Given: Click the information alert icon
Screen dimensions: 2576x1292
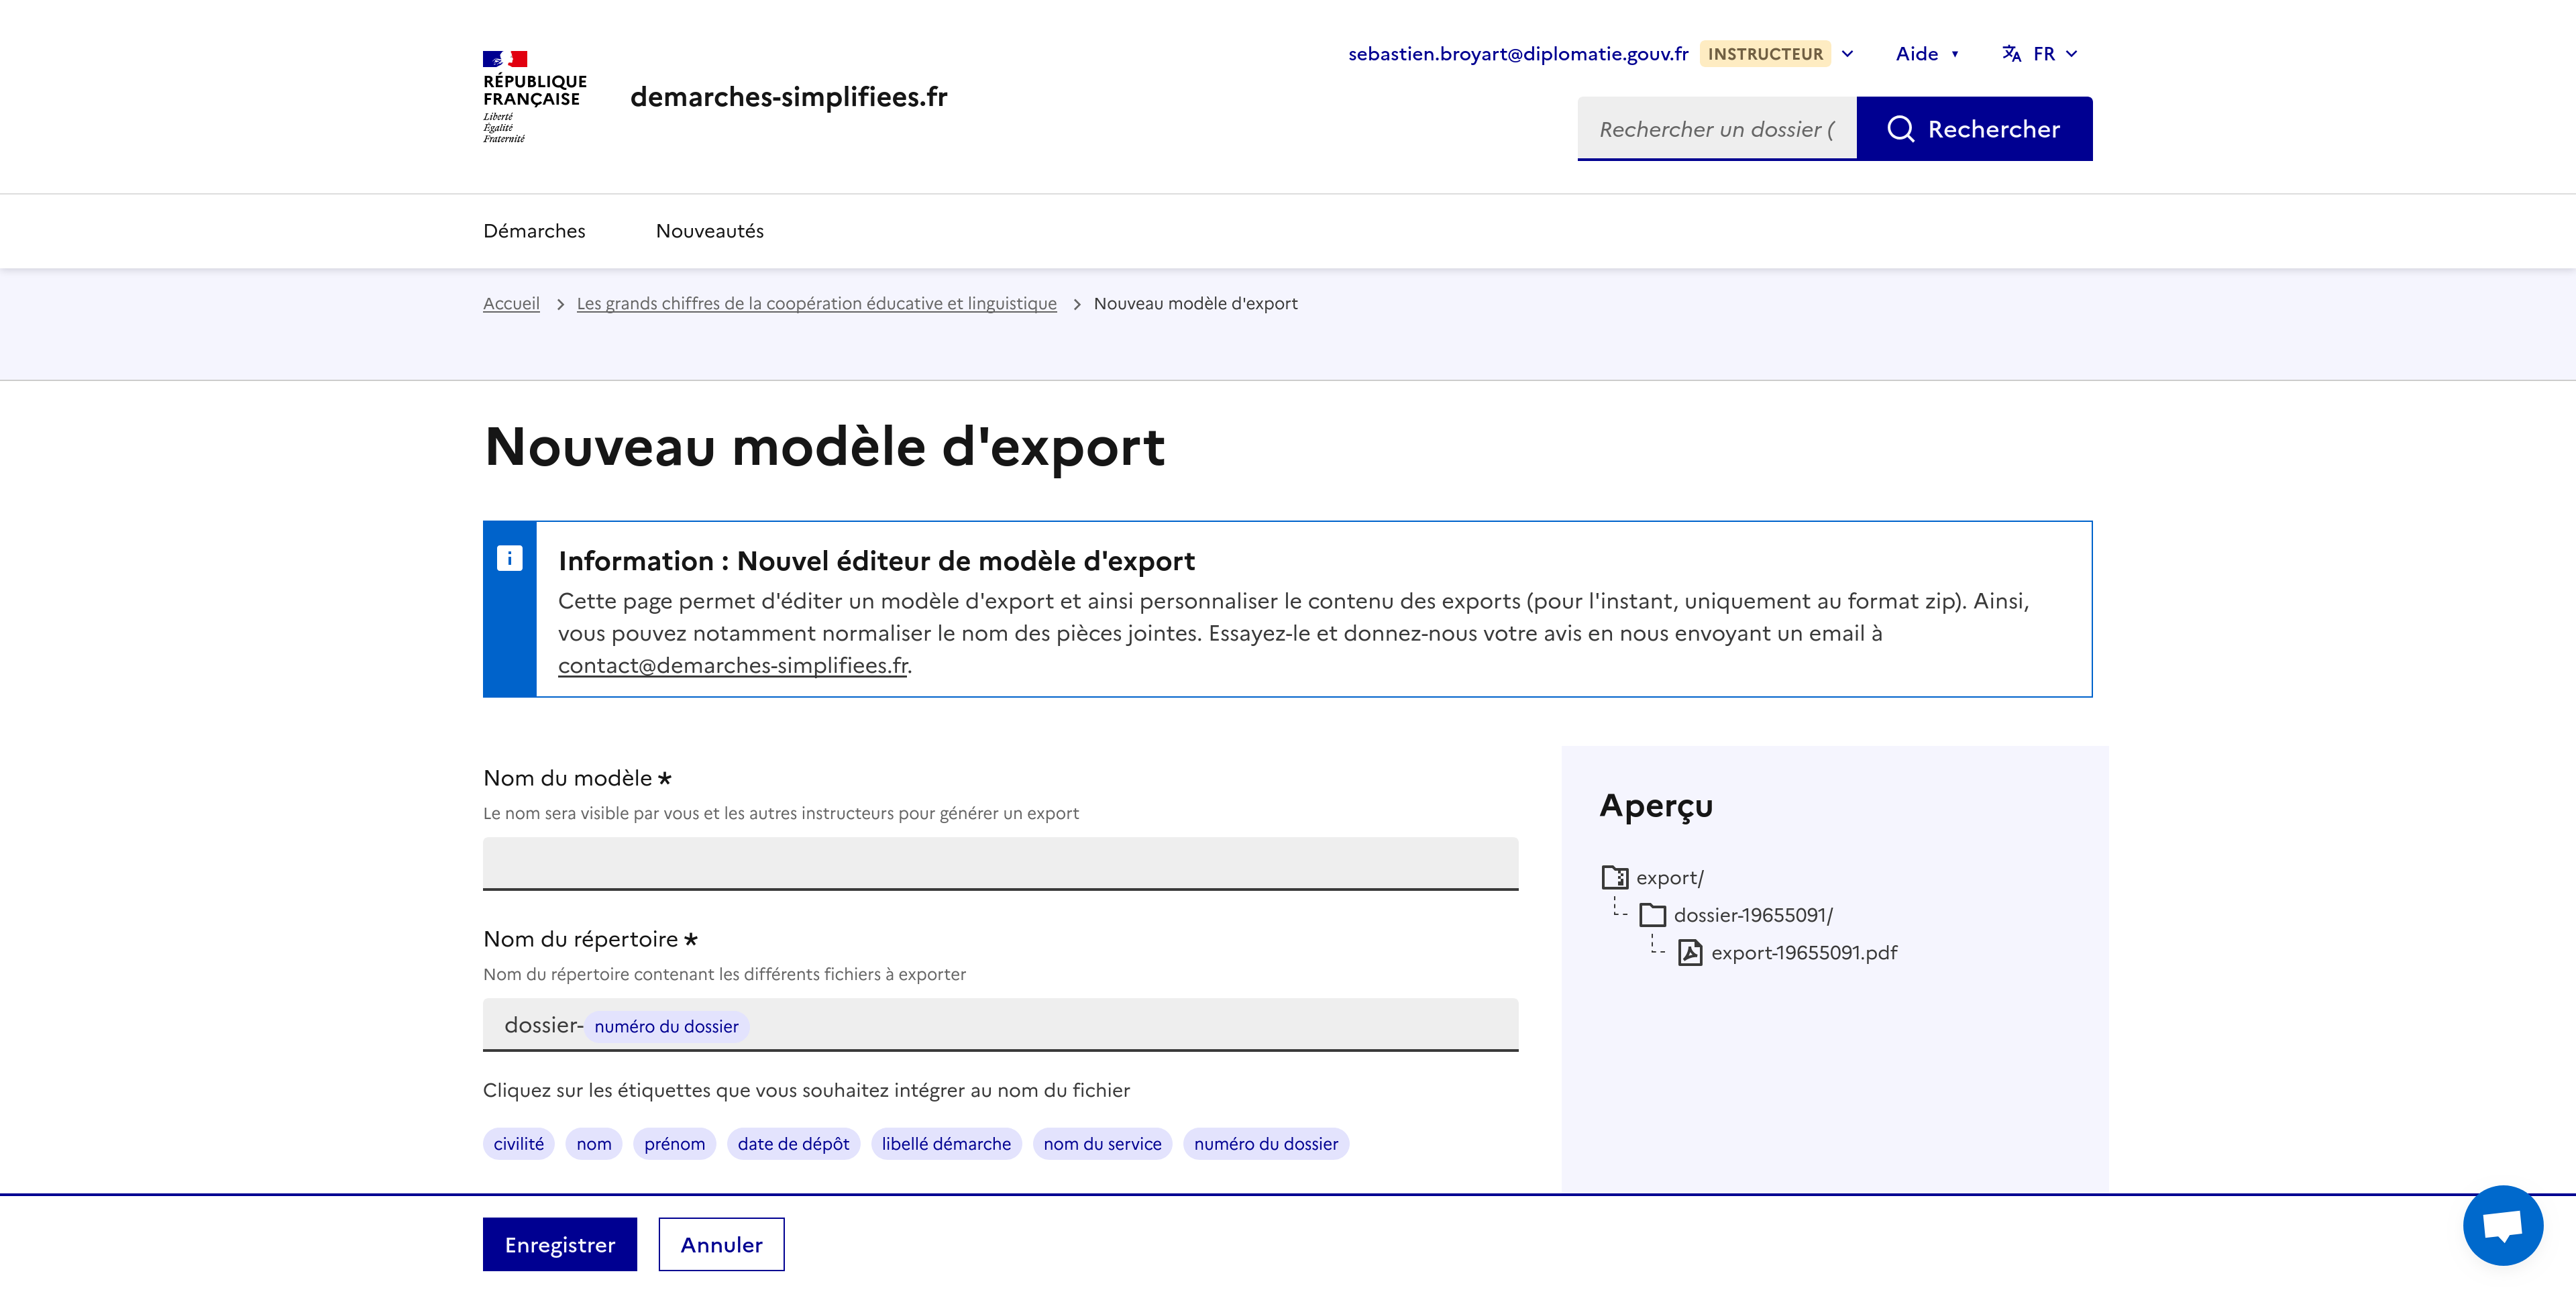Looking at the screenshot, I should (x=509, y=558).
